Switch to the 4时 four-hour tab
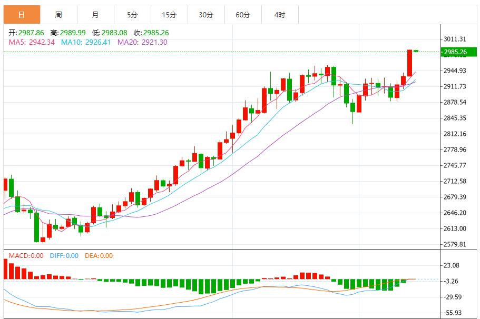This screenshot has width=480, height=319. [x=280, y=15]
